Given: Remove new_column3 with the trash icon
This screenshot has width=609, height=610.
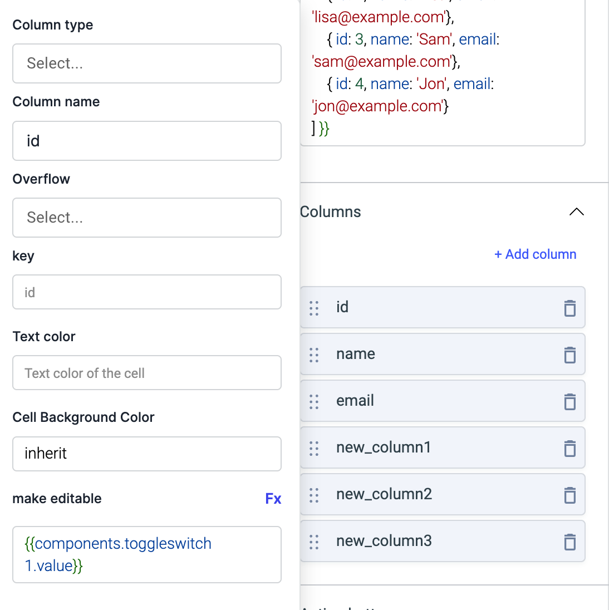Looking at the screenshot, I should (569, 542).
